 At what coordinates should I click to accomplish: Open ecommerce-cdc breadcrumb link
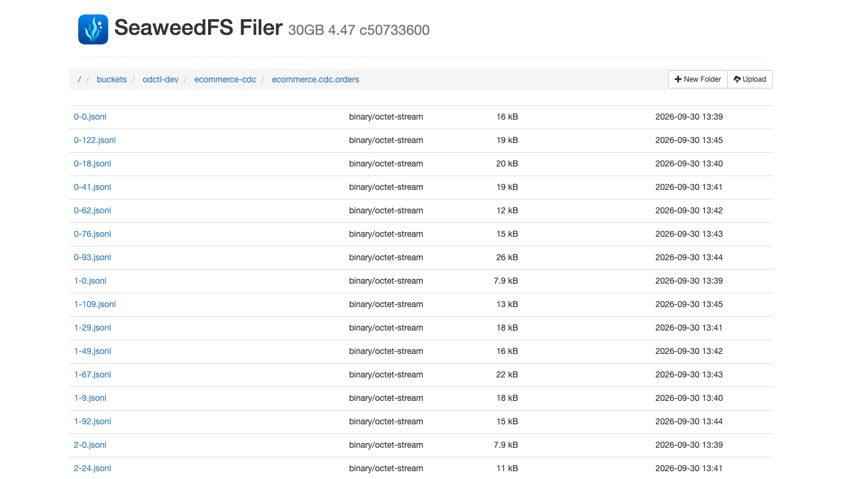225,79
